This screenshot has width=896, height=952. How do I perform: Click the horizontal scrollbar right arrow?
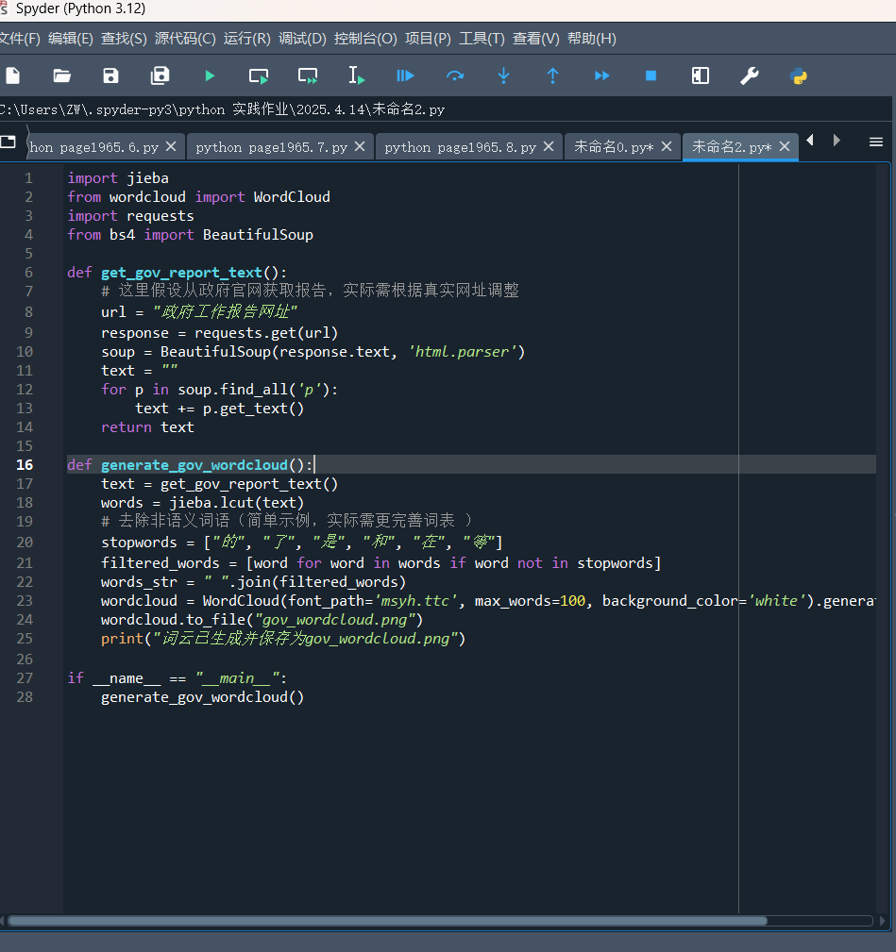coord(883,921)
